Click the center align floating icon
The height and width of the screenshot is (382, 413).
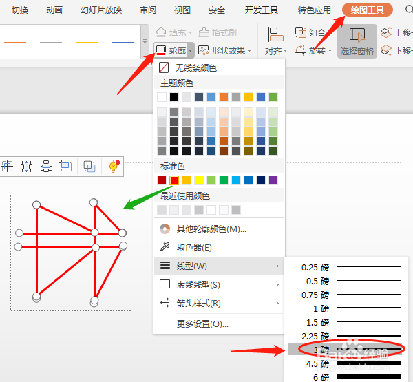tap(7, 167)
